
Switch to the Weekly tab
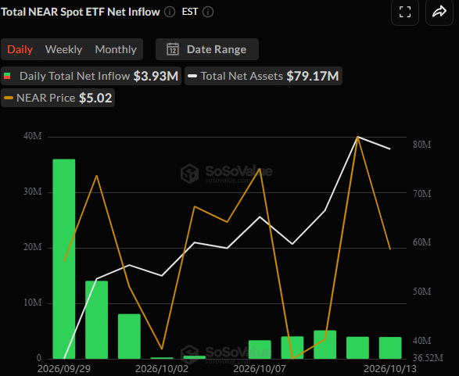click(x=63, y=49)
